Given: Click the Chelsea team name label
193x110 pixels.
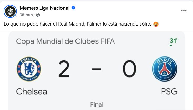Looking at the screenshot, I should 32,92.
